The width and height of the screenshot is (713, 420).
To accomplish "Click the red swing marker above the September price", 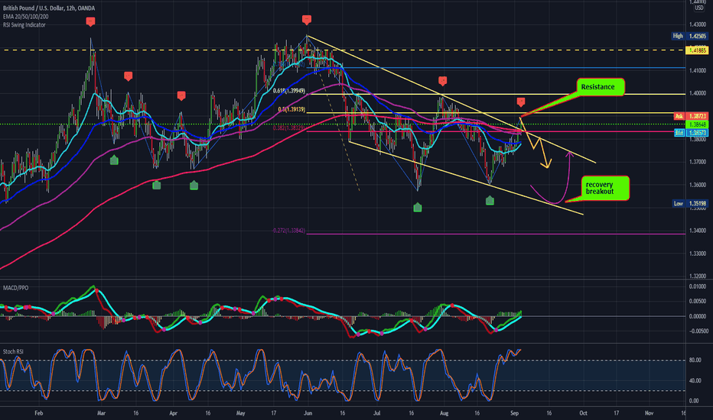I will coord(521,102).
